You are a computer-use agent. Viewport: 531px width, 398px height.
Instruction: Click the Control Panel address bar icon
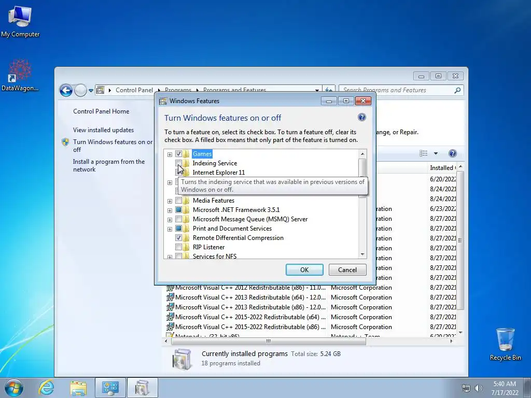click(100, 90)
